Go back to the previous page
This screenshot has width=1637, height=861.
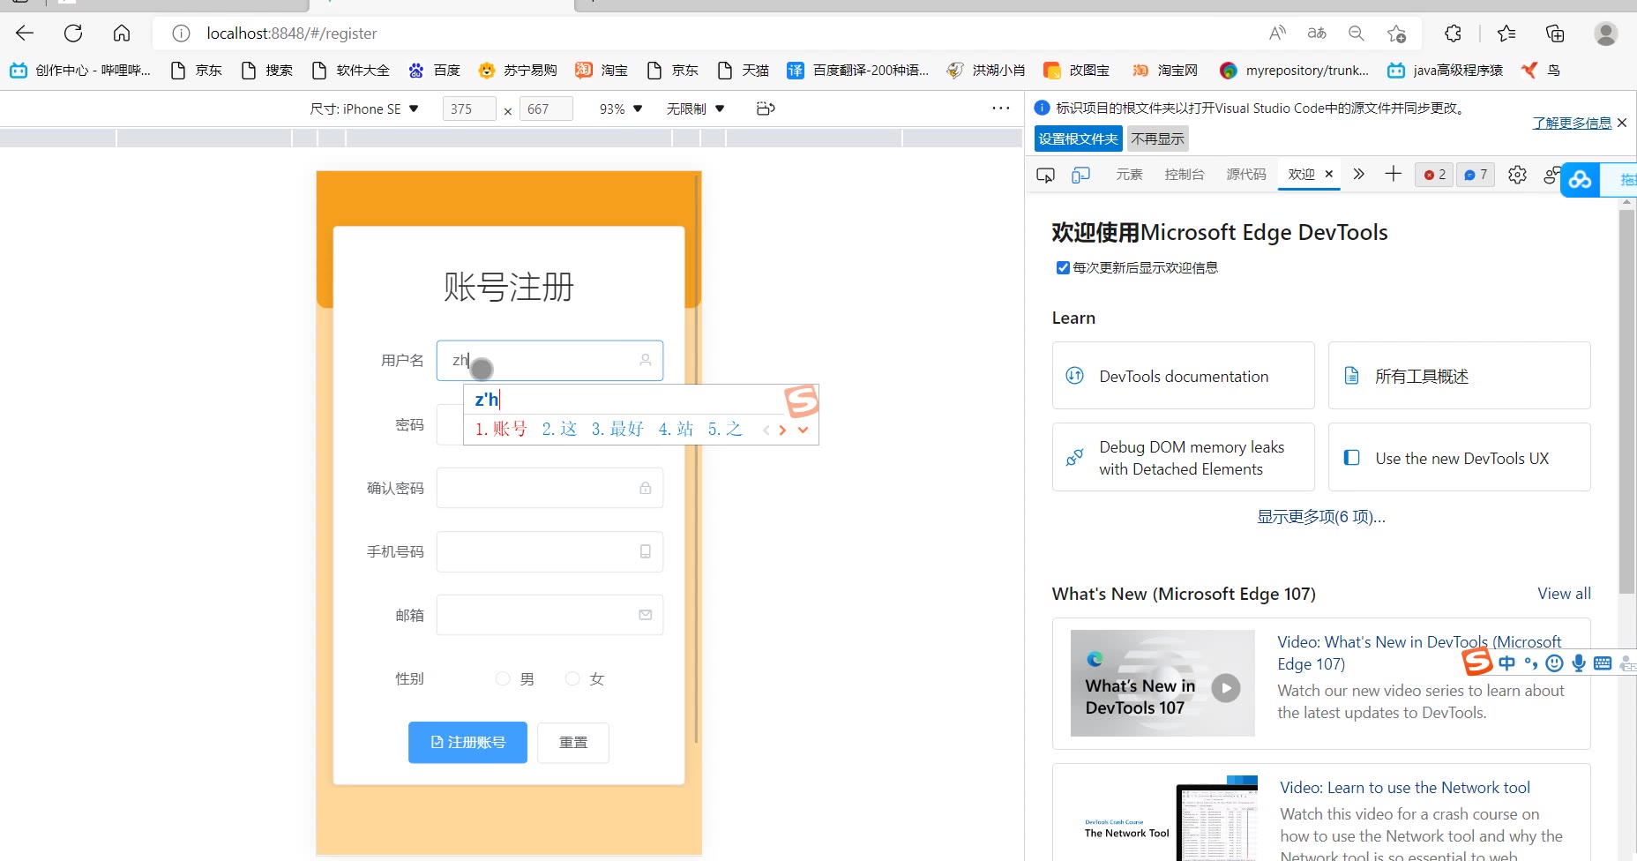[x=25, y=34]
